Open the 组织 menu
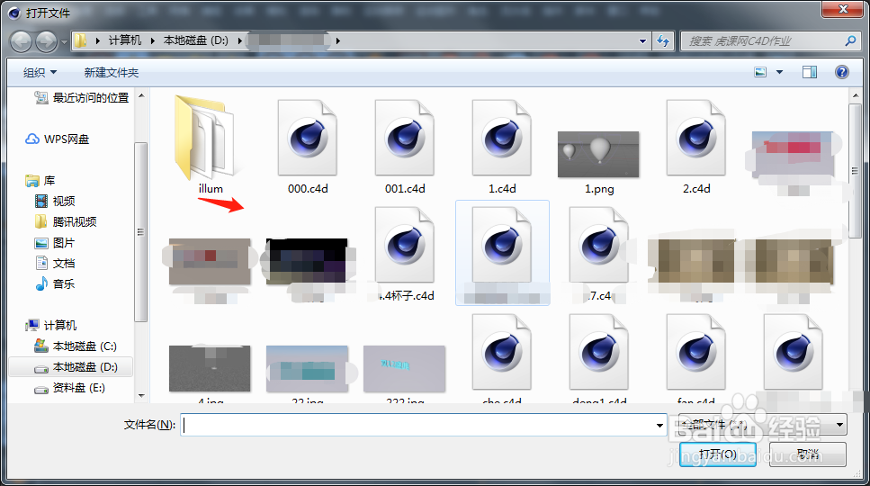Screen dimensions: 870x486 tap(40, 73)
